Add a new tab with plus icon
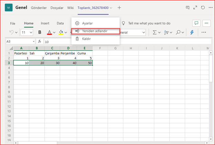215x145 pixels. tap(119, 8)
